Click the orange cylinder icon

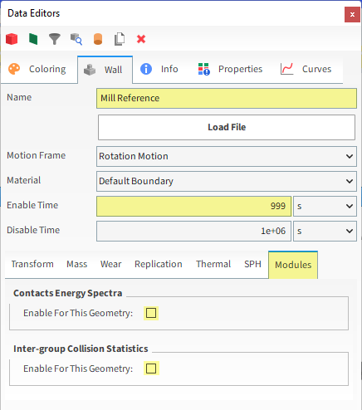tap(98, 39)
